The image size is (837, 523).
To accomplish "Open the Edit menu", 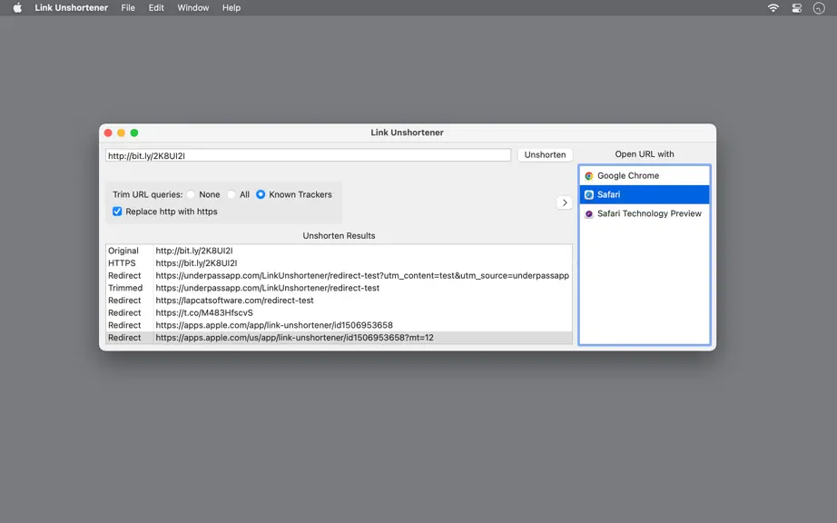I will click(156, 7).
